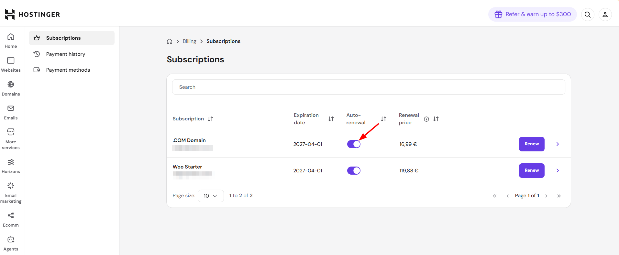
Task: Open More services in the sidebar
Action: pyautogui.click(x=11, y=139)
